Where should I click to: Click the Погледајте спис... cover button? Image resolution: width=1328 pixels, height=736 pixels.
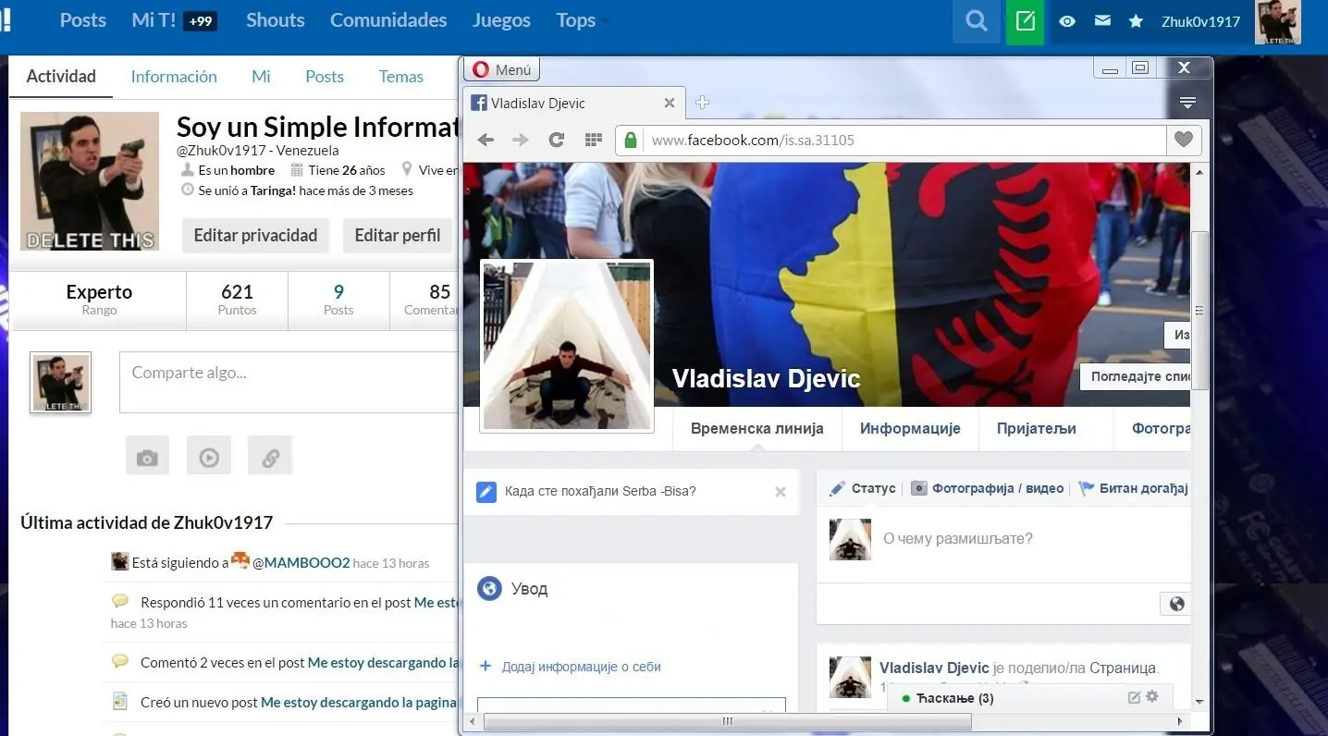point(1136,376)
